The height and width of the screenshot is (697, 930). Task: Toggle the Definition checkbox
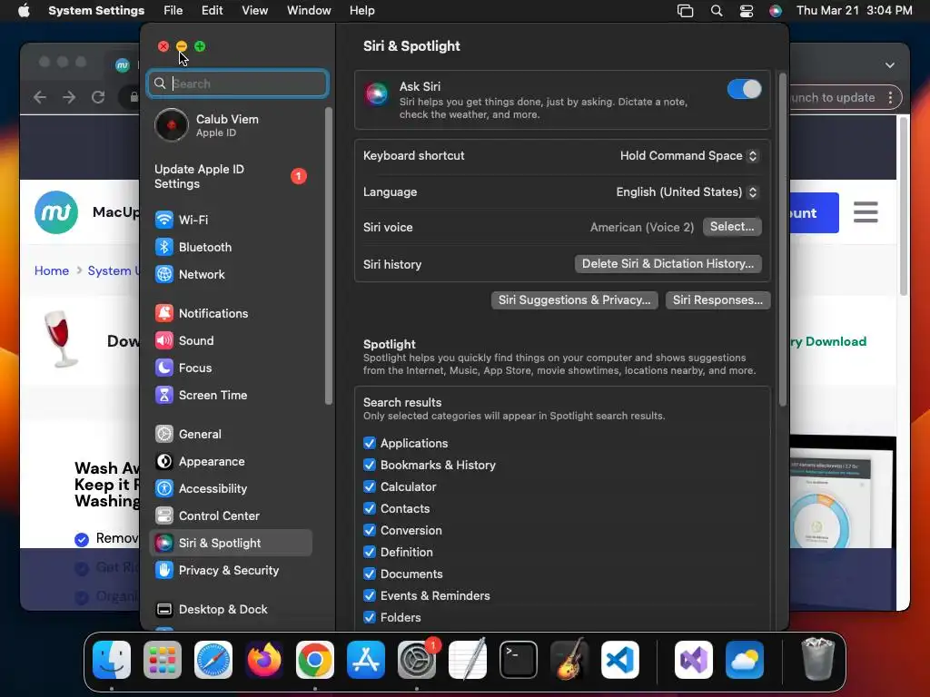(370, 553)
